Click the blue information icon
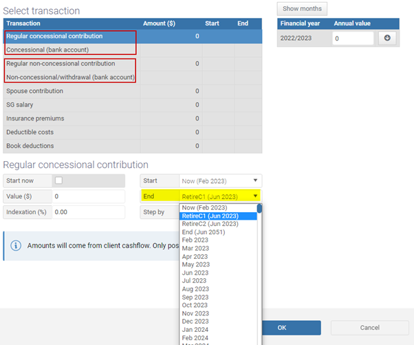The width and height of the screenshot is (414, 345). (x=16, y=246)
